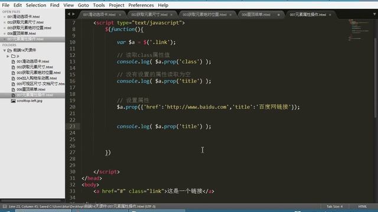
Task: Open the Selection menu
Action: tap(36, 5)
